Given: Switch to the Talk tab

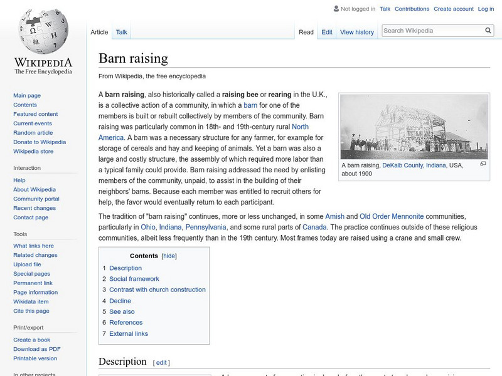Looking at the screenshot, I should click(121, 32).
